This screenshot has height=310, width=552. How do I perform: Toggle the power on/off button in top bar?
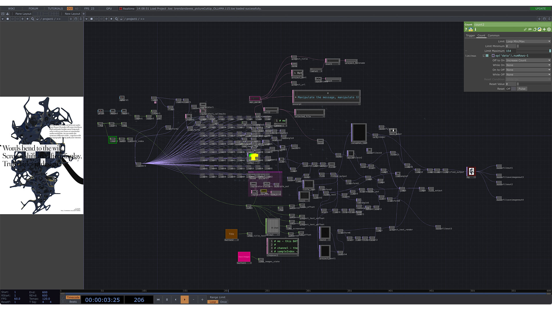[x=70, y=9]
